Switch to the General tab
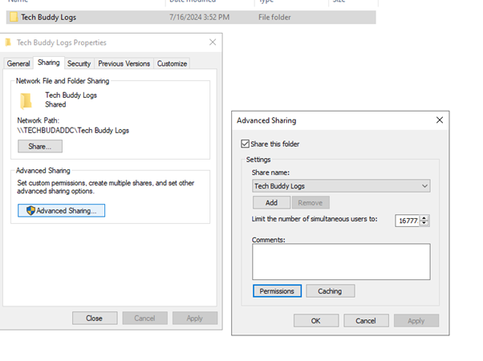Viewport: 483px width, 361px height. (18, 63)
